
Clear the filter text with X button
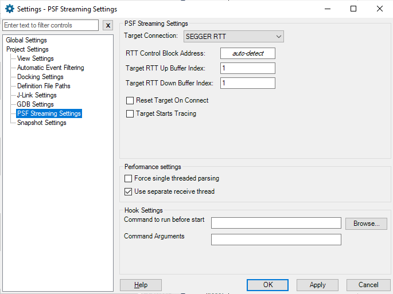(108, 25)
